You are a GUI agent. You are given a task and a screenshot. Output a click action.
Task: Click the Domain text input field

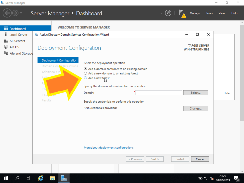(158, 93)
